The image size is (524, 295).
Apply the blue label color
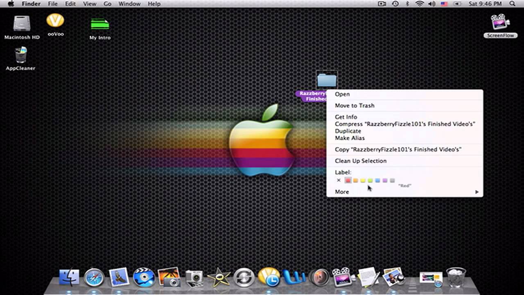(377, 180)
